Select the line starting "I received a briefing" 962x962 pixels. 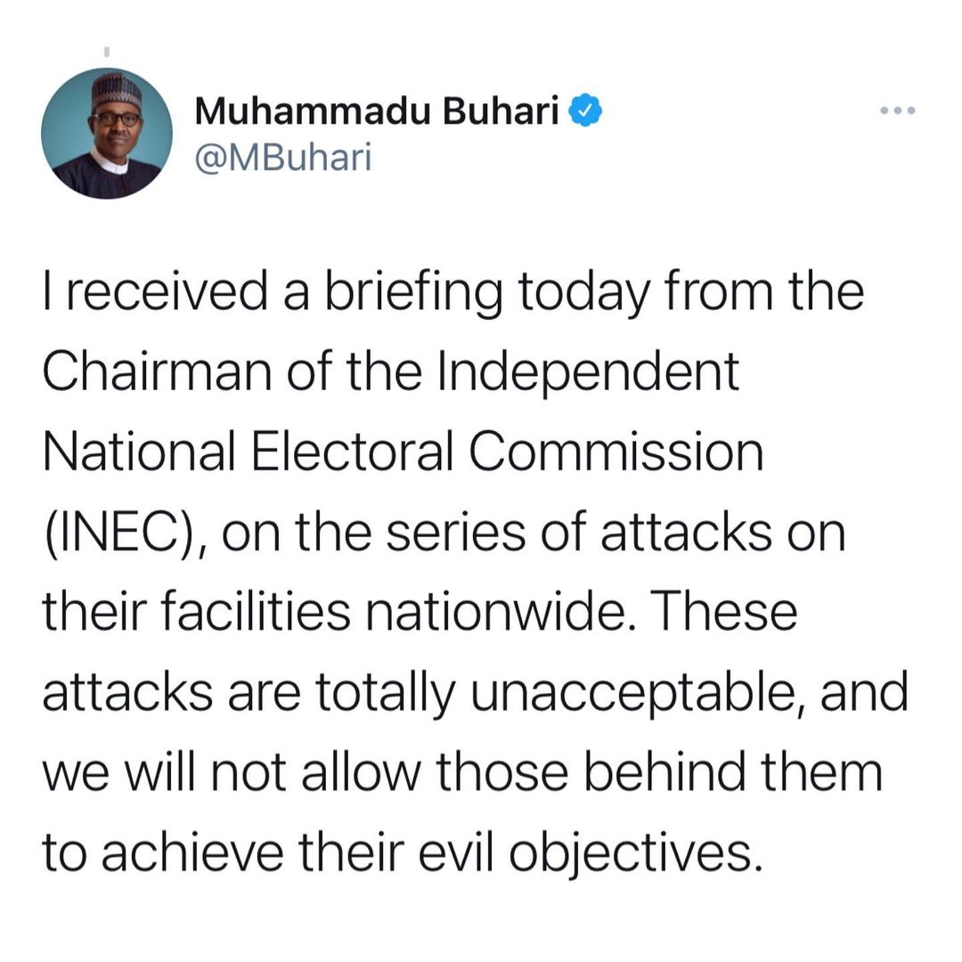point(453,292)
